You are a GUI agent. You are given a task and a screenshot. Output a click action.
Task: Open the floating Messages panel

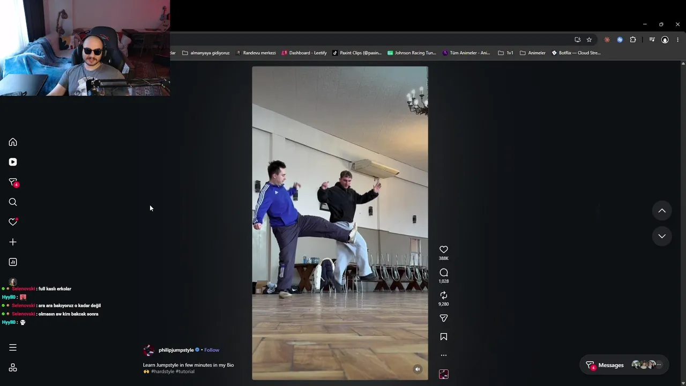tap(624, 365)
